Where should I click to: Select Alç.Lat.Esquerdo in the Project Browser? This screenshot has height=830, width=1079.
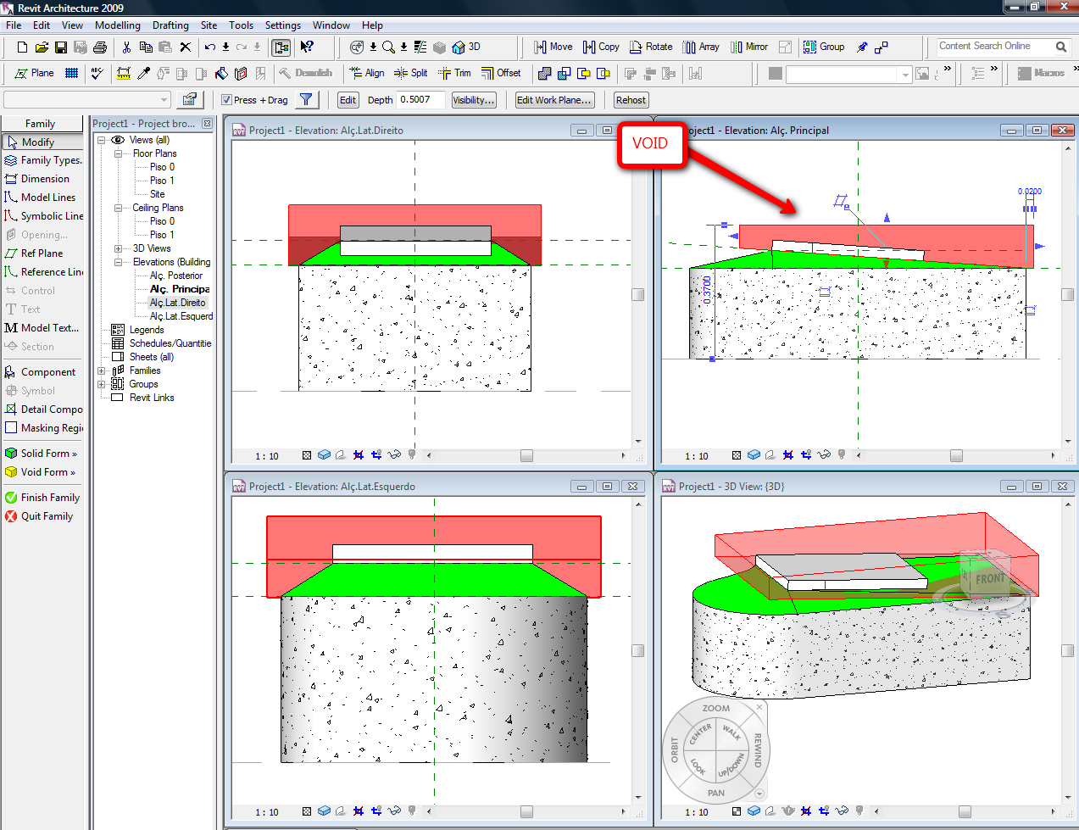181,316
